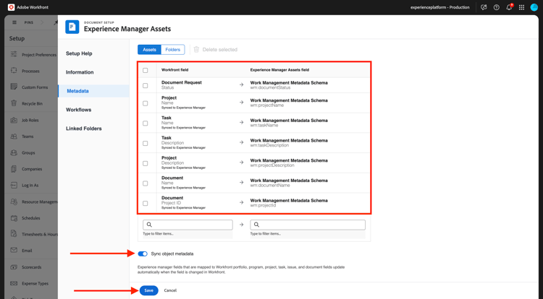Open the Workflows section

click(79, 110)
